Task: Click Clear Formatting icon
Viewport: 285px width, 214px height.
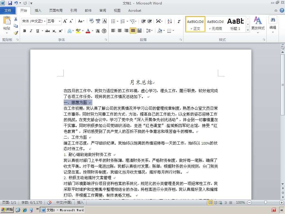Action: pos(91,21)
